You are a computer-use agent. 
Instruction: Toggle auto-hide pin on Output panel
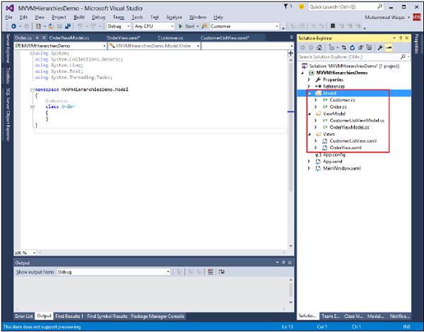pos(283,263)
